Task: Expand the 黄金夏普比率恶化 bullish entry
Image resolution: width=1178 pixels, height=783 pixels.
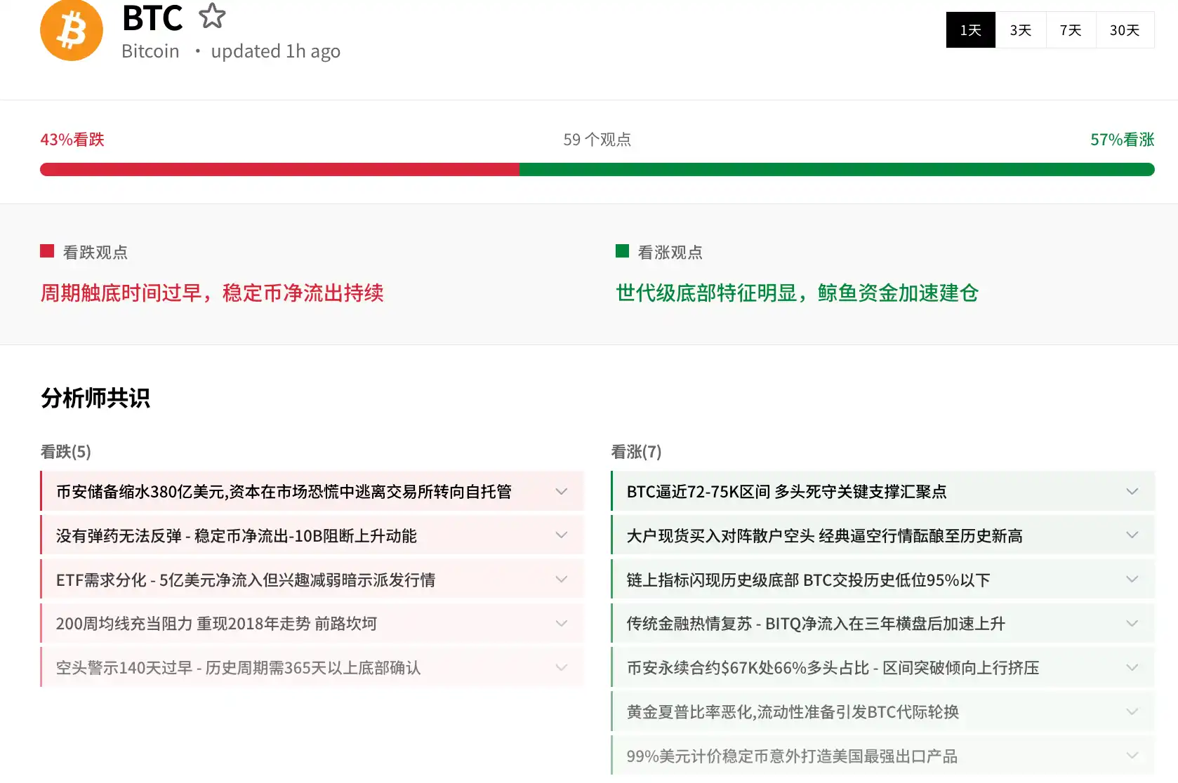Action: (1132, 711)
